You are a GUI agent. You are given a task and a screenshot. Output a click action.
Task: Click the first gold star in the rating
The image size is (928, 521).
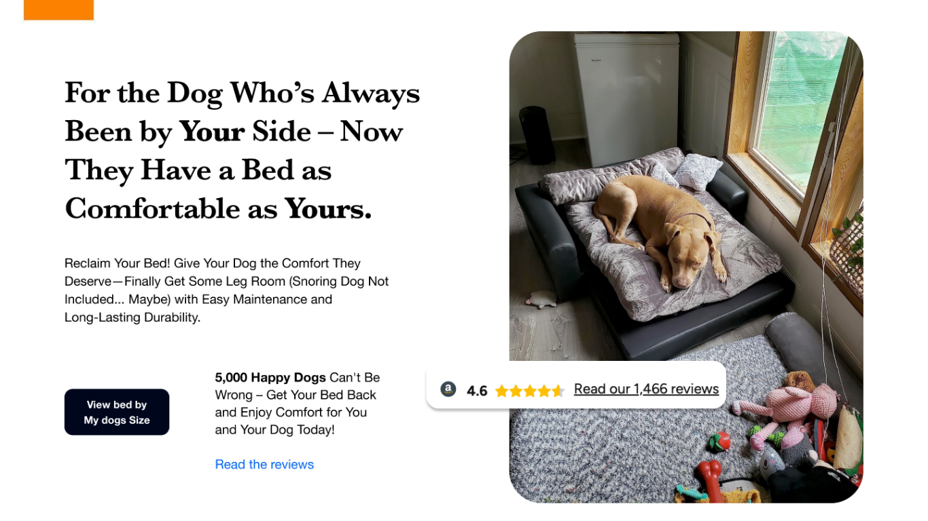click(501, 391)
